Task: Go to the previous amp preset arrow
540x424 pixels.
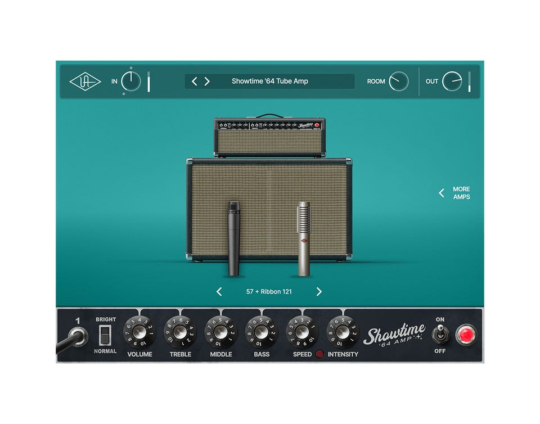Action: click(x=195, y=81)
